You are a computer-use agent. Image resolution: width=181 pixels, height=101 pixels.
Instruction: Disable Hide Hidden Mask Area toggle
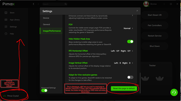pyautogui.click(x=130, y=42)
